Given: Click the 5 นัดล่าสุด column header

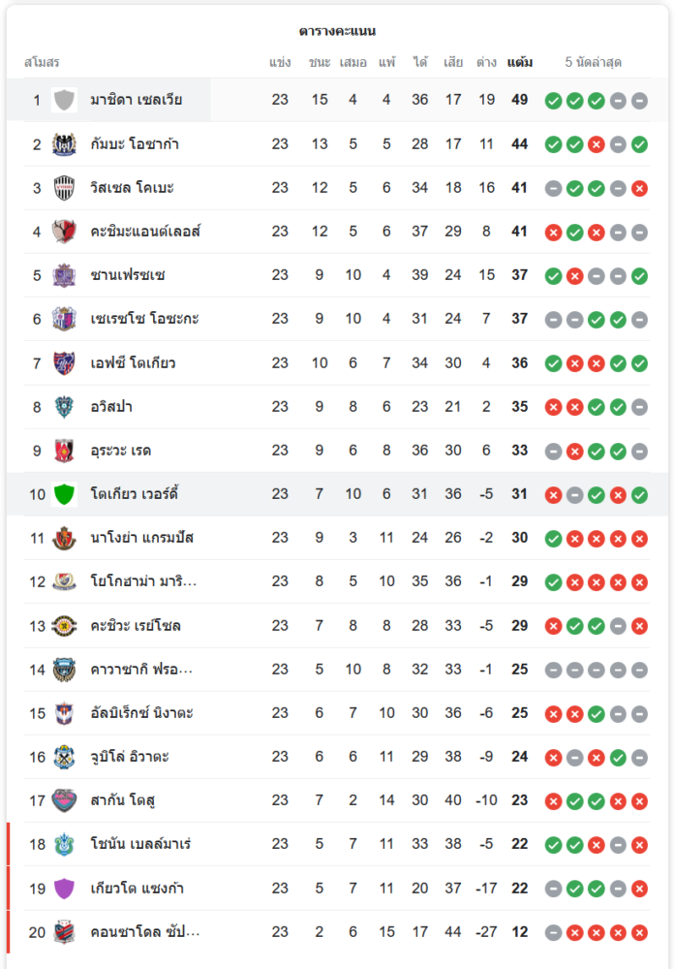Looking at the screenshot, I should [593, 62].
